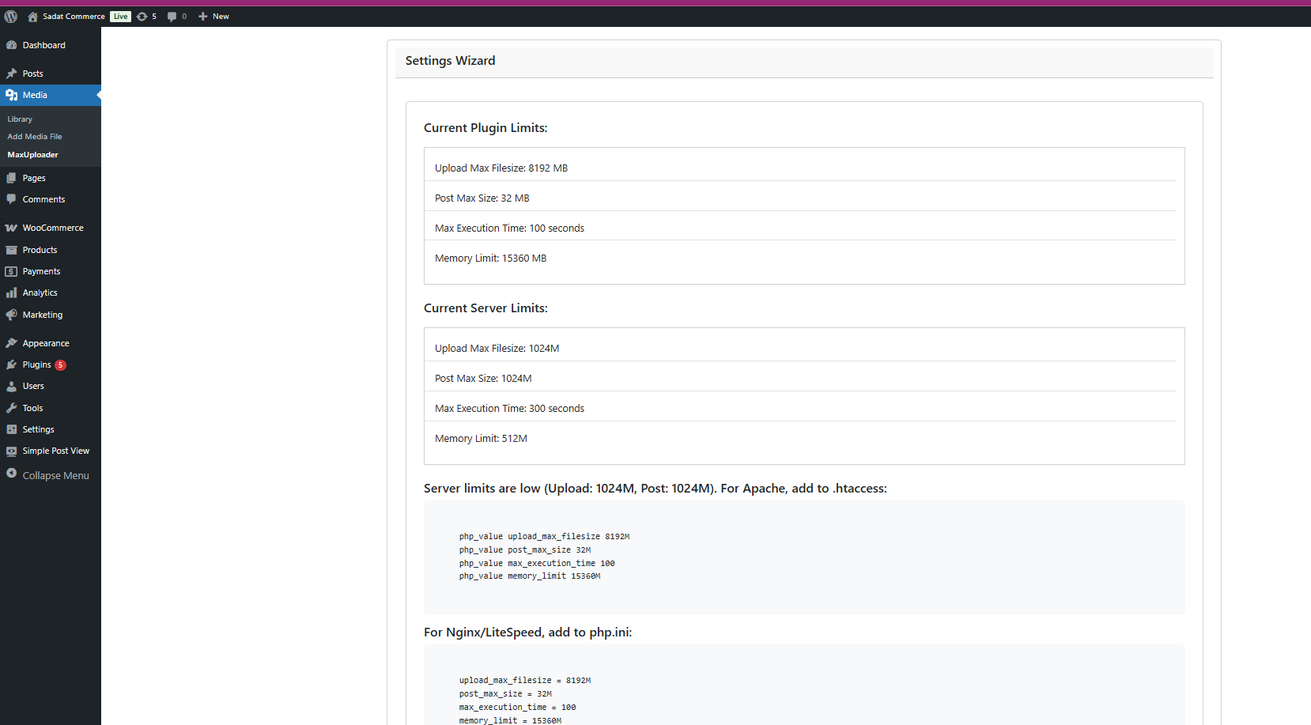Click the Marketing megaphone icon
The image size is (1311, 725).
[11, 315]
